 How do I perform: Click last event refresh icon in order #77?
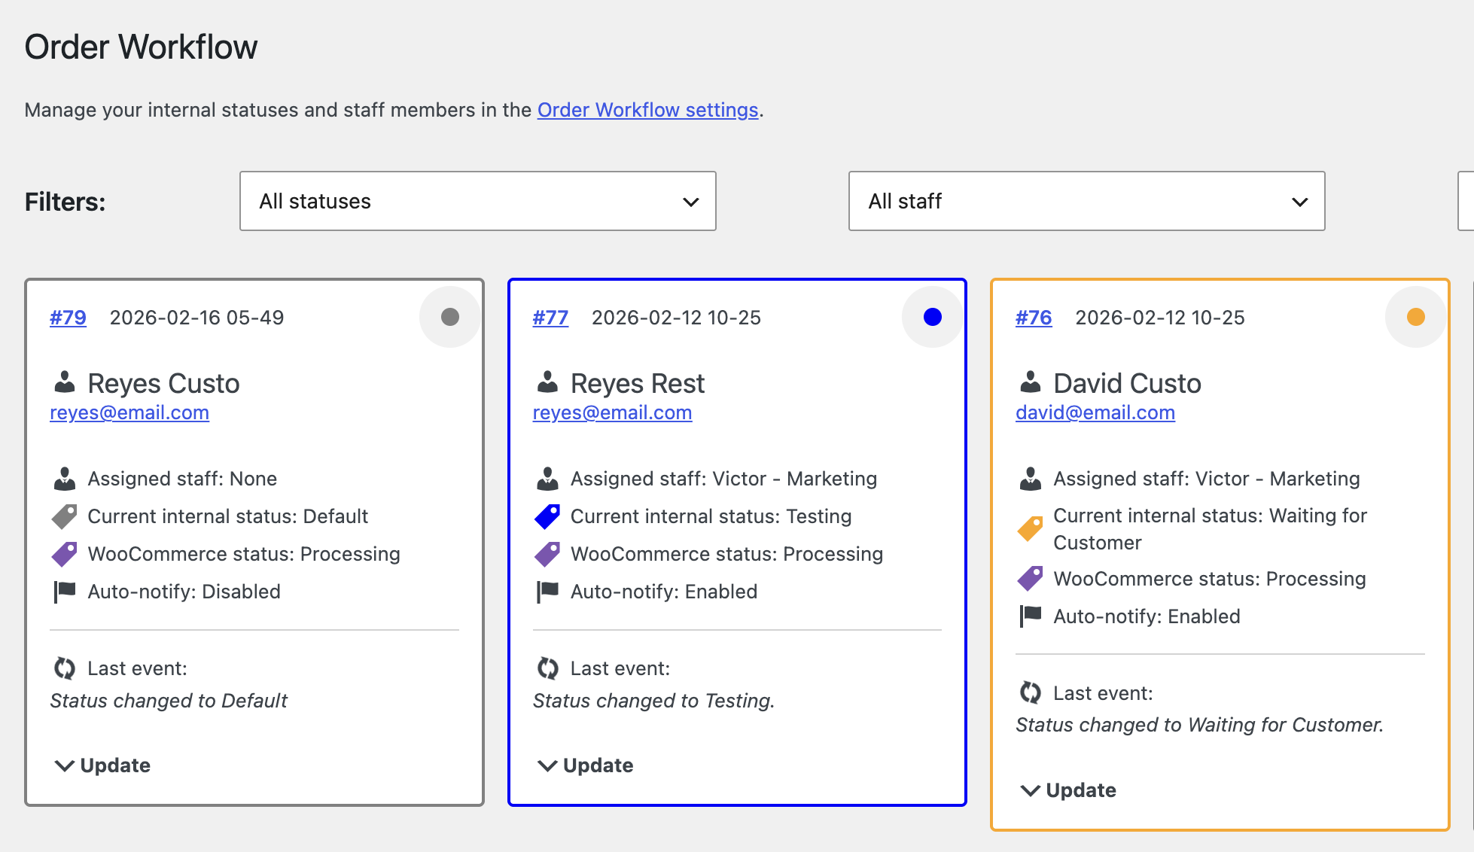547,668
